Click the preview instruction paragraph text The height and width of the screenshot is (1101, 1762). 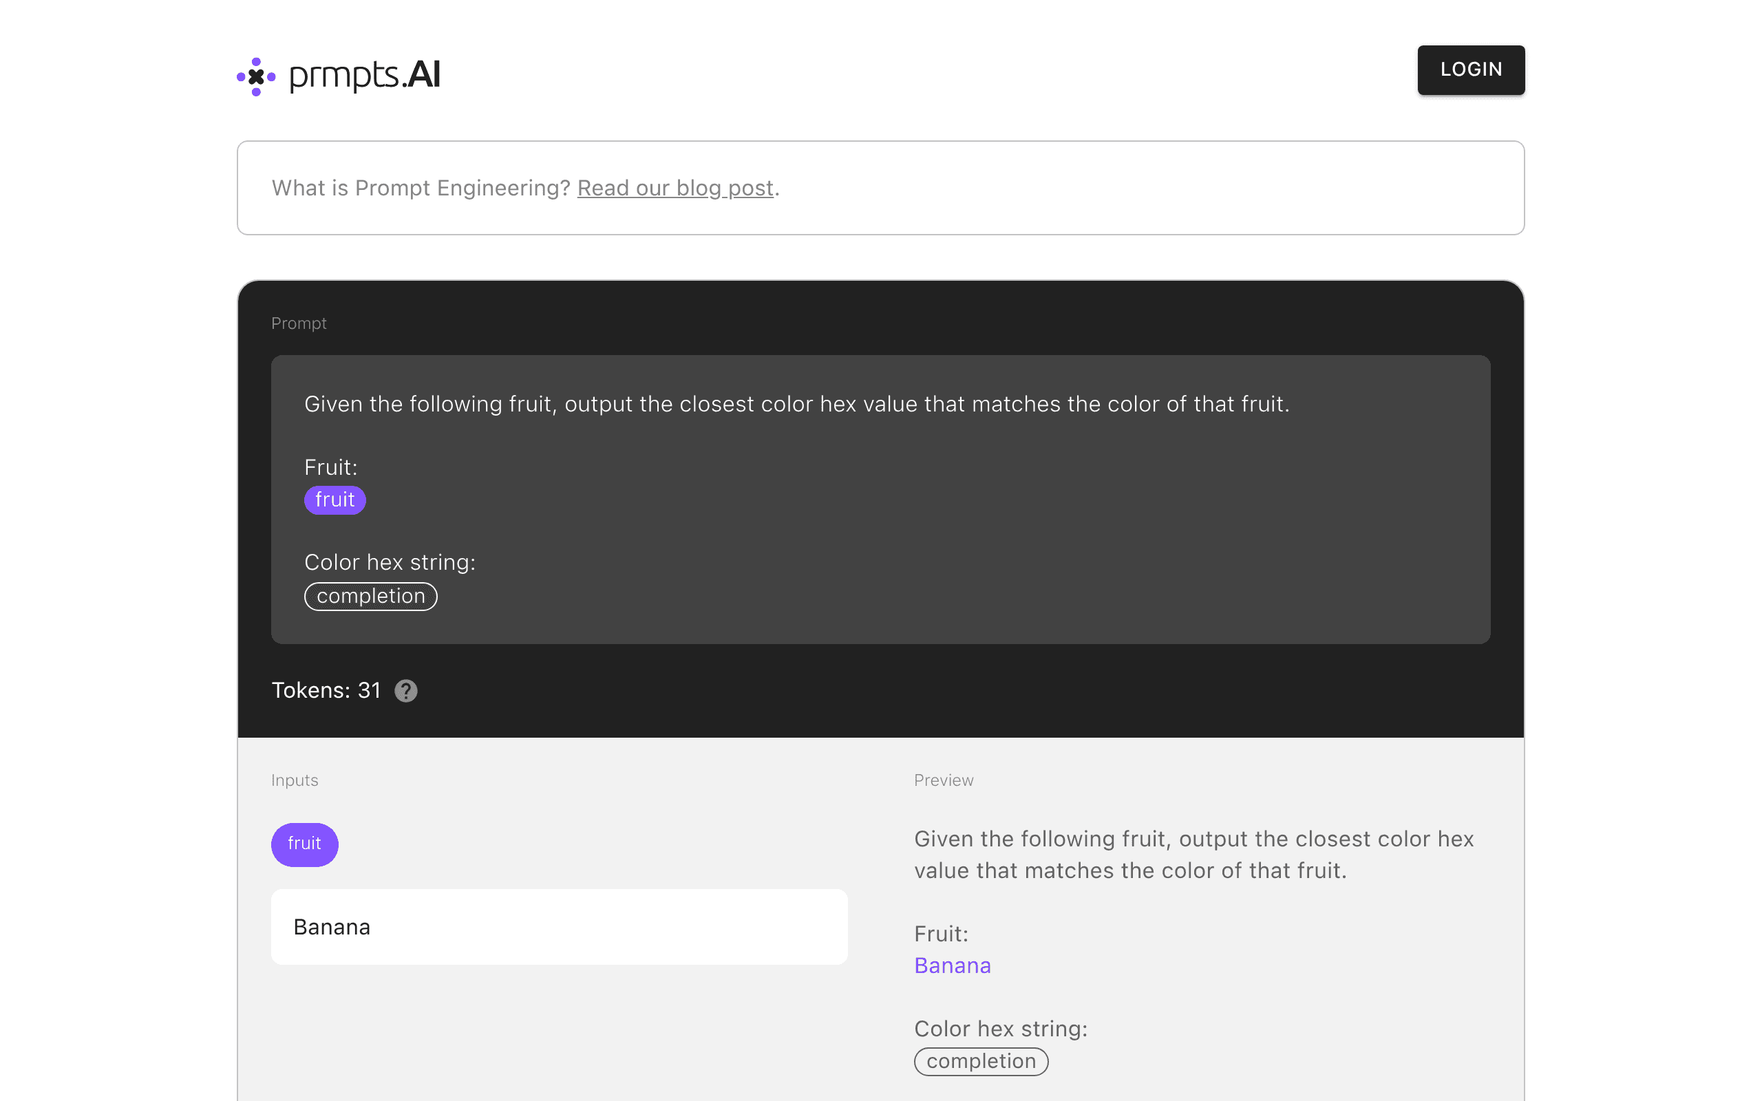point(1193,855)
